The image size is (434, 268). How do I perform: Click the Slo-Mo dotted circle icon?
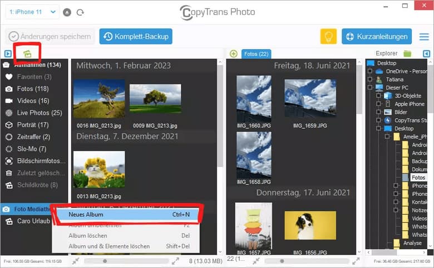point(9,149)
